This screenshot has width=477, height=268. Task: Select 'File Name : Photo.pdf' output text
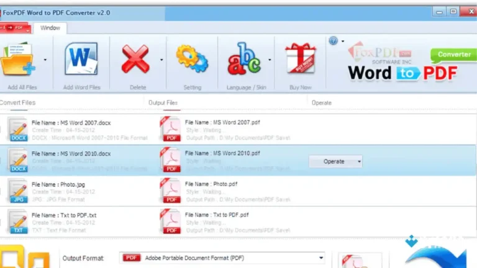tap(211, 184)
